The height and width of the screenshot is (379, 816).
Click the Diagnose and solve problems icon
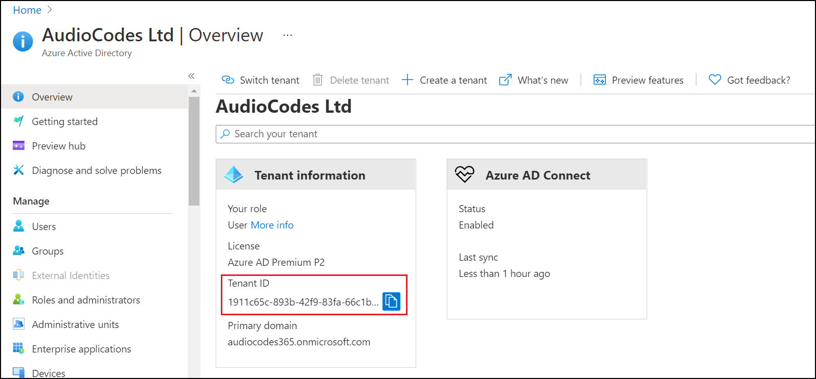(x=19, y=170)
